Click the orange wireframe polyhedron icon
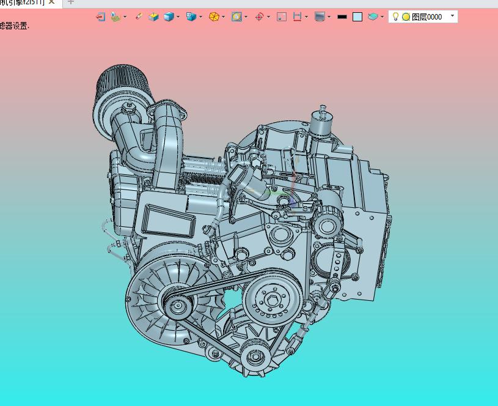The image size is (498, 406). pos(214,17)
